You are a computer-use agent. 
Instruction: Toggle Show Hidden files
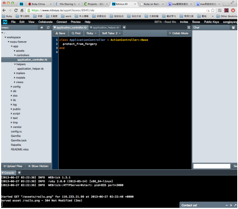38,166
